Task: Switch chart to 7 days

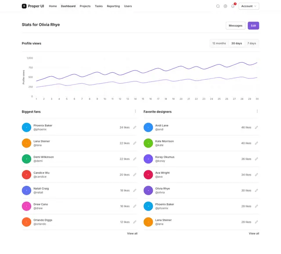Action: point(252,43)
